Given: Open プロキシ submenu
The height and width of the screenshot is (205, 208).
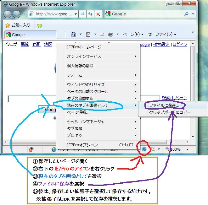Looking at the screenshot, I should 98,136.
